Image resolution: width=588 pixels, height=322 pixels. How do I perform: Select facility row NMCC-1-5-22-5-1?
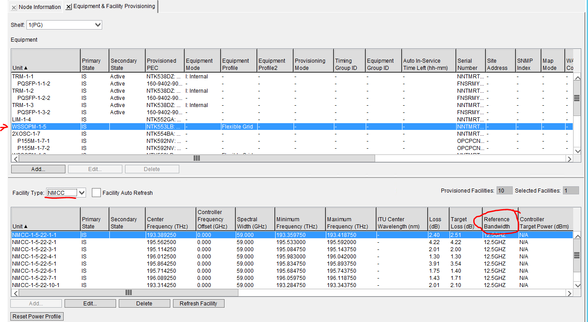(x=292, y=264)
